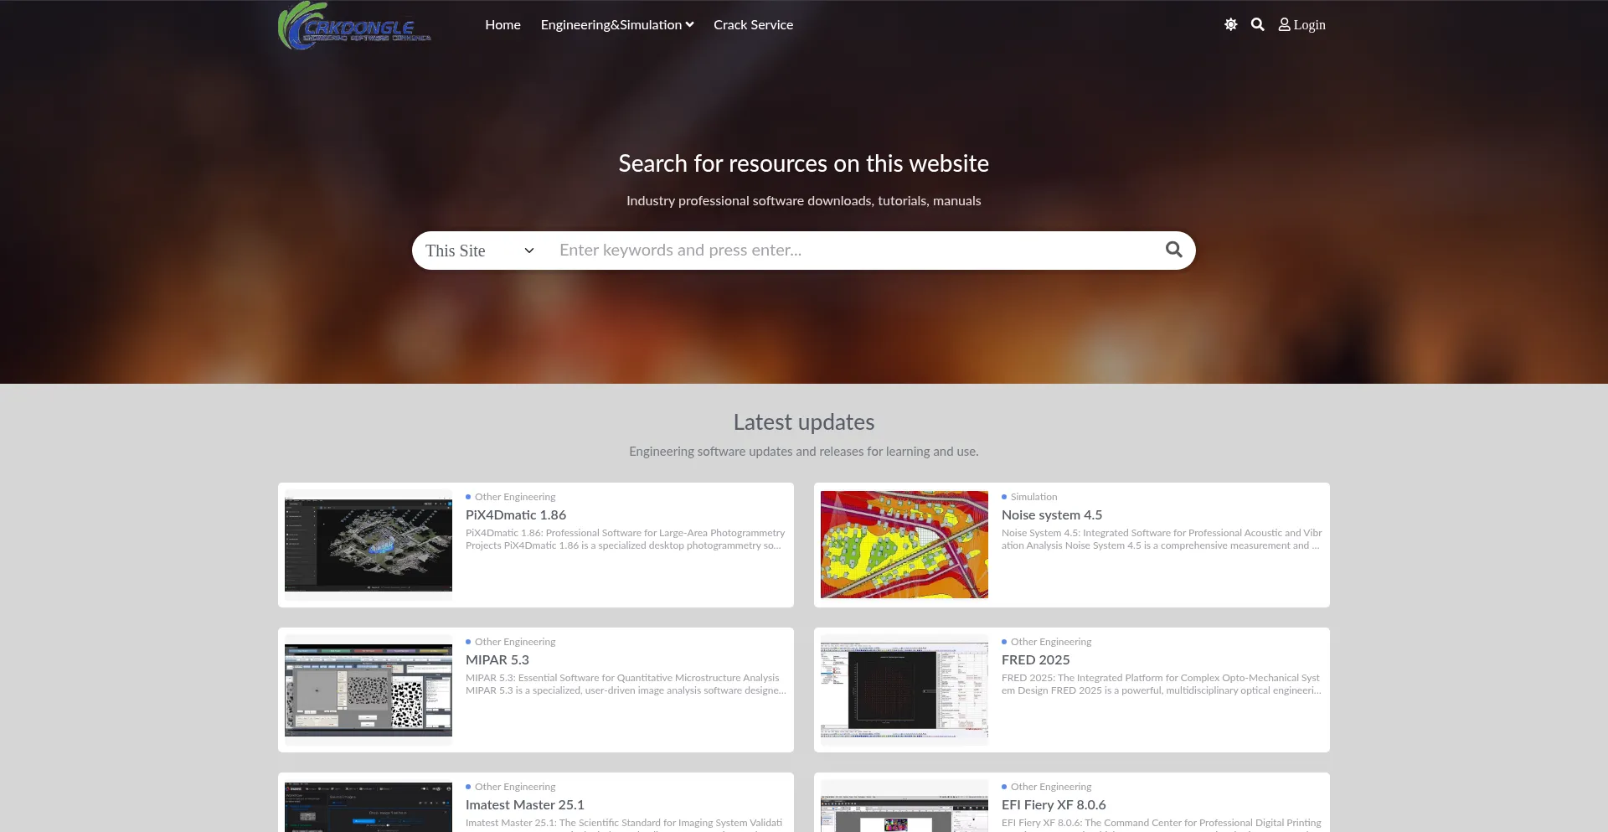Open the Noise system 4.5 title link
The width and height of the screenshot is (1608, 832).
(x=1052, y=515)
